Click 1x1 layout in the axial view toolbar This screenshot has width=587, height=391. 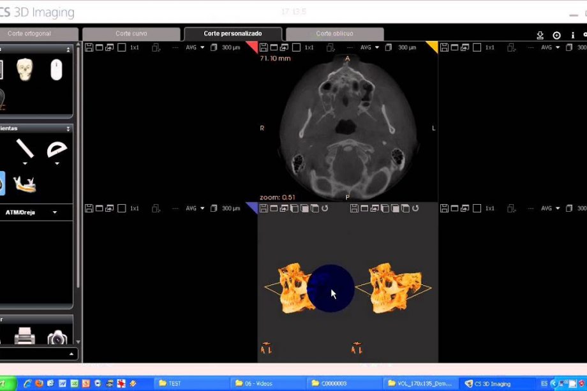pyautogui.click(x=309, y=47)
